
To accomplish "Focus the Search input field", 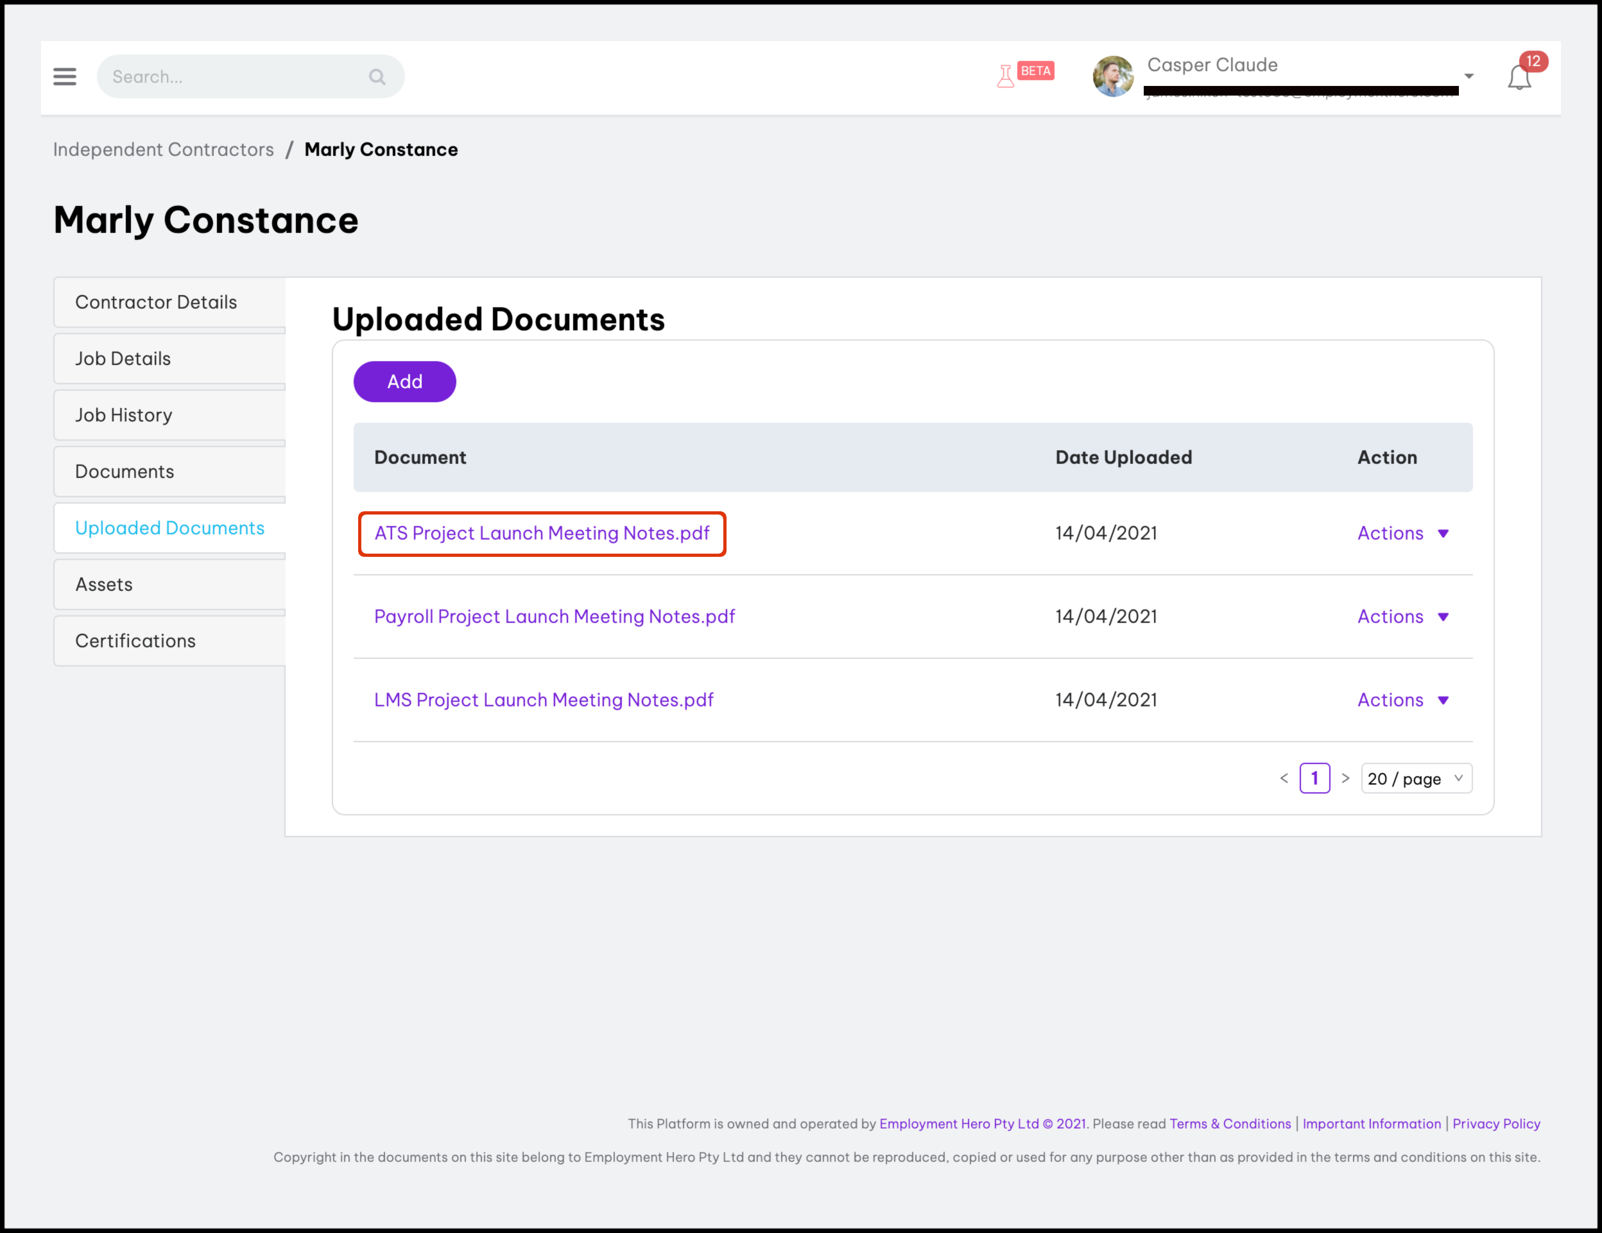I will point(235,76).
